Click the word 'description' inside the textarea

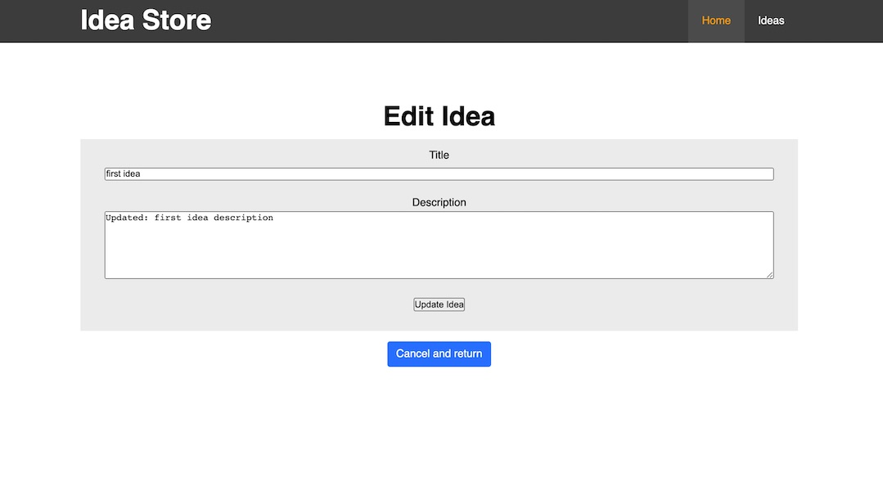[243, 218]
